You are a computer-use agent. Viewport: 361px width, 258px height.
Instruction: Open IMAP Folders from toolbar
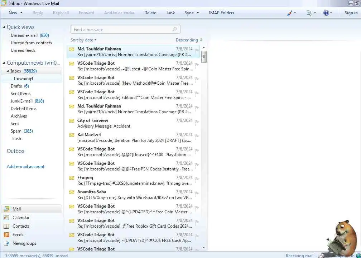(x=221, y=13)
